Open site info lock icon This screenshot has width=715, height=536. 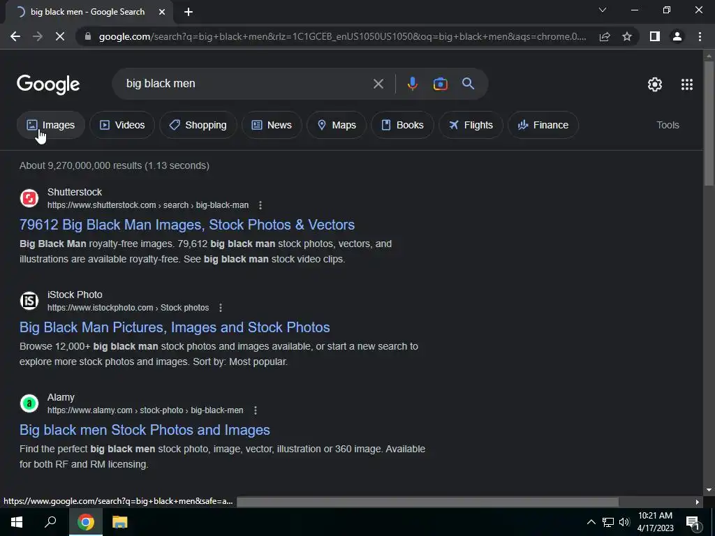[88, 36]
